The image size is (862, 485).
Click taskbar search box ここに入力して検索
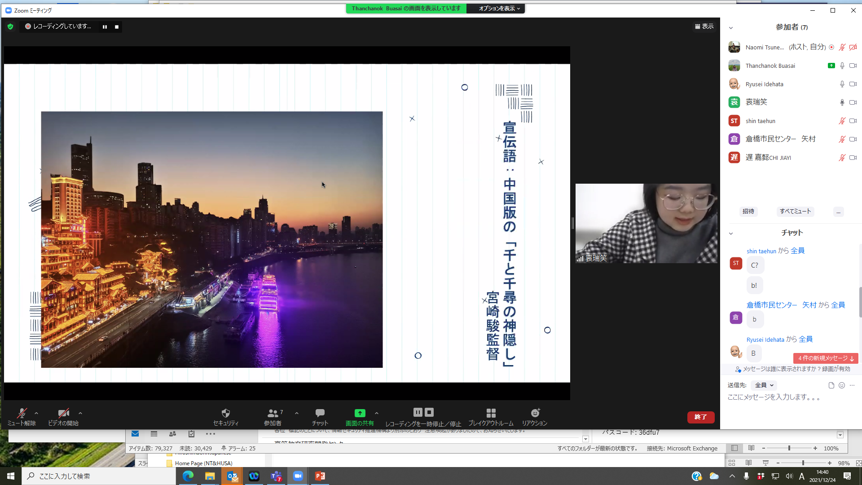99,476
